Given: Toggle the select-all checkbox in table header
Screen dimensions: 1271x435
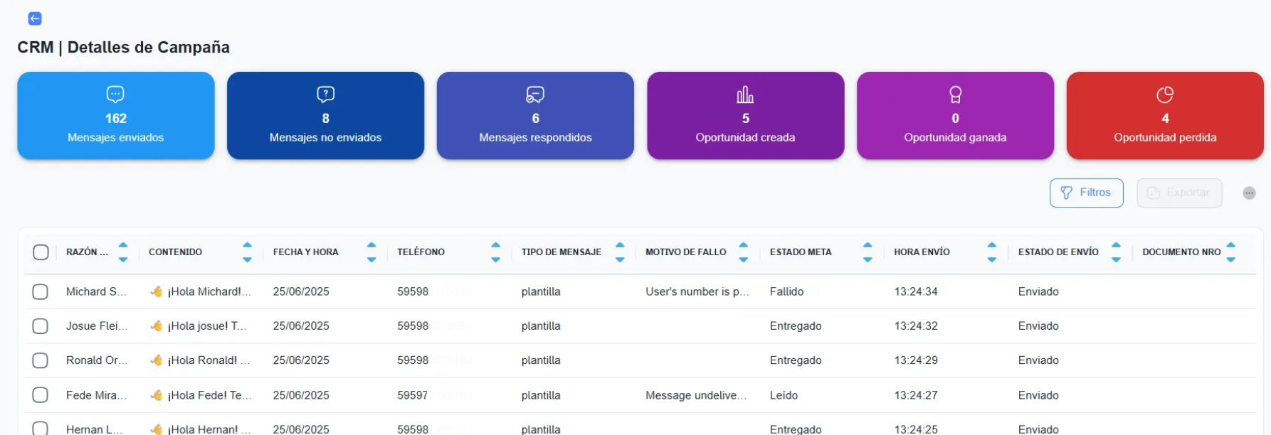Looking at the screenshot, I should tap(41, 252).
